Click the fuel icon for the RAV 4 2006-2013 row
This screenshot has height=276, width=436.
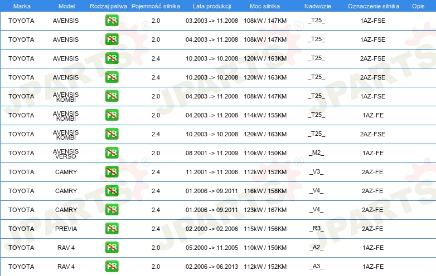pos(112,267)
